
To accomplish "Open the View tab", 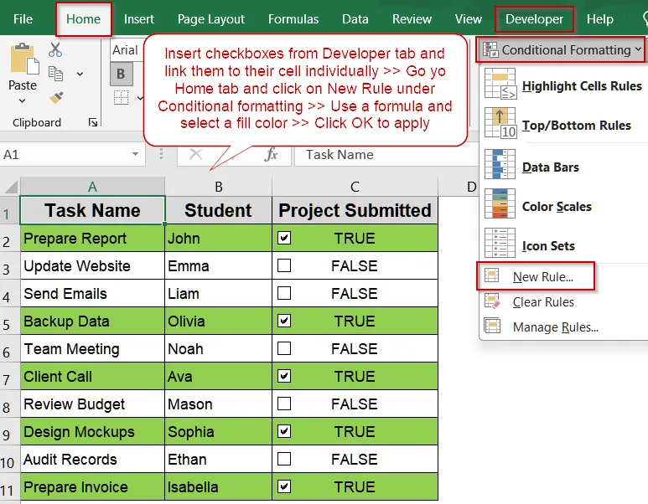I will 469,19.
